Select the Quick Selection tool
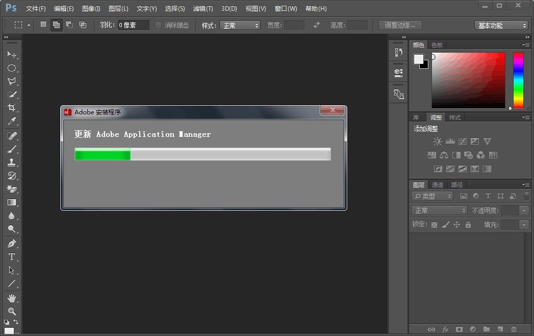 12,94
